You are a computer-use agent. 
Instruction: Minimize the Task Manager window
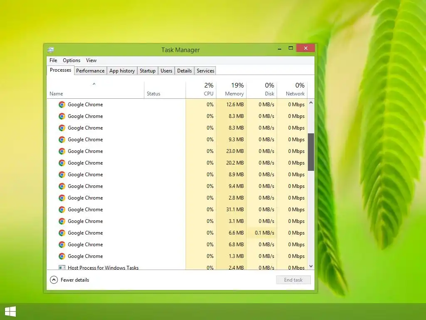click(x=279, y=48)
